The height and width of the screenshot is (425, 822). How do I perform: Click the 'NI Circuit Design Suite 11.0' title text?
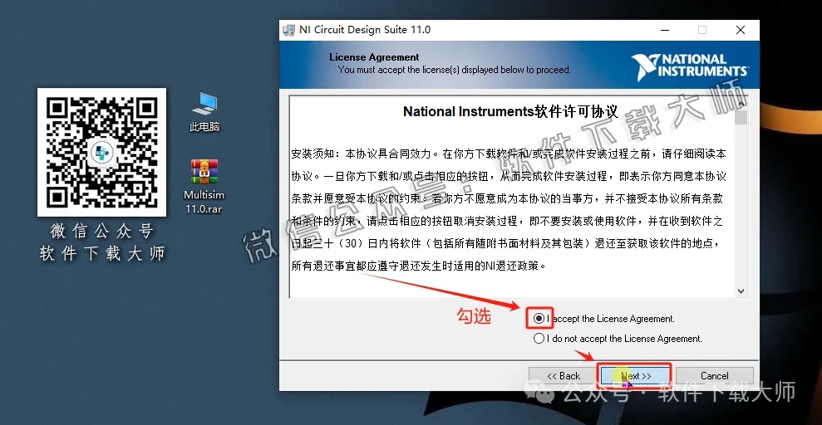click(365, 30)
